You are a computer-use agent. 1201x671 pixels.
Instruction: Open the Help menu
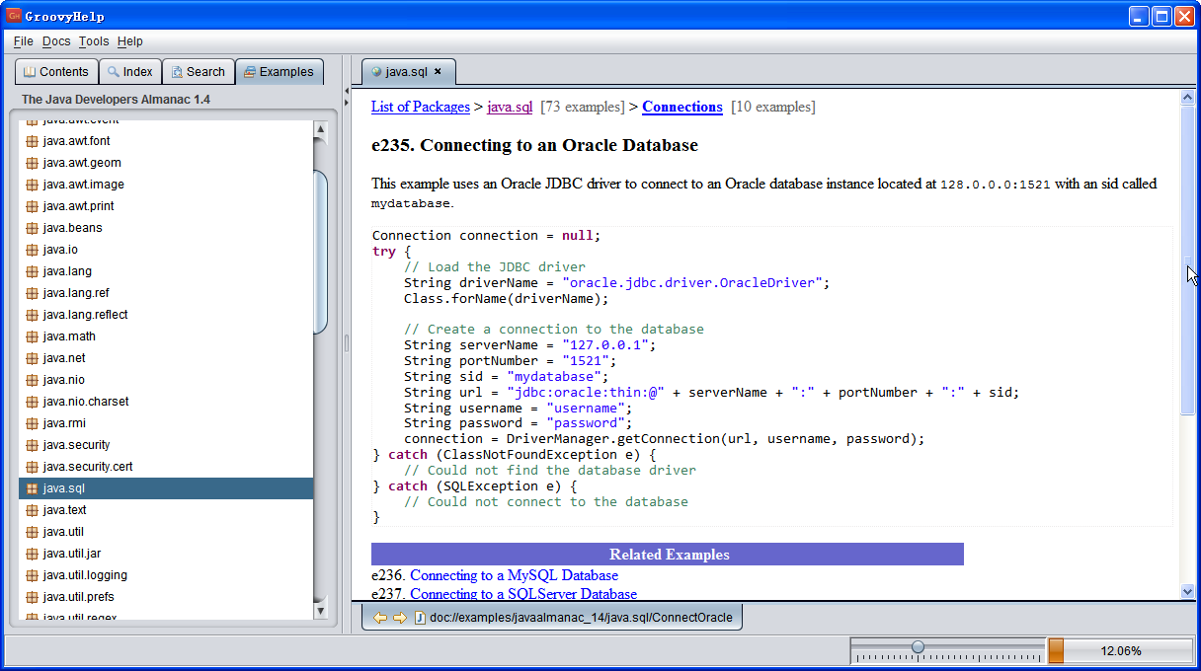129,41
